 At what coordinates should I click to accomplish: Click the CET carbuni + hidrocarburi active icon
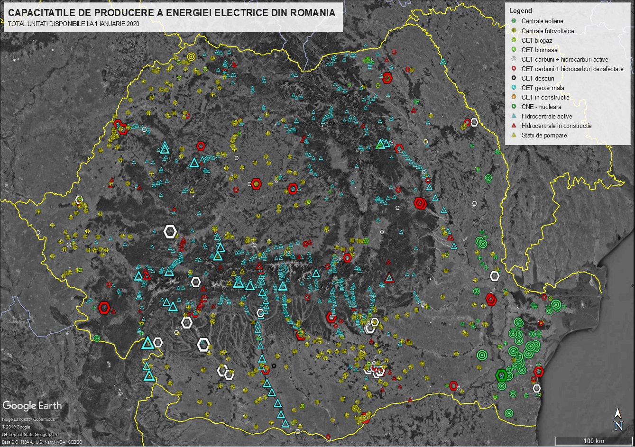[514, 59]
